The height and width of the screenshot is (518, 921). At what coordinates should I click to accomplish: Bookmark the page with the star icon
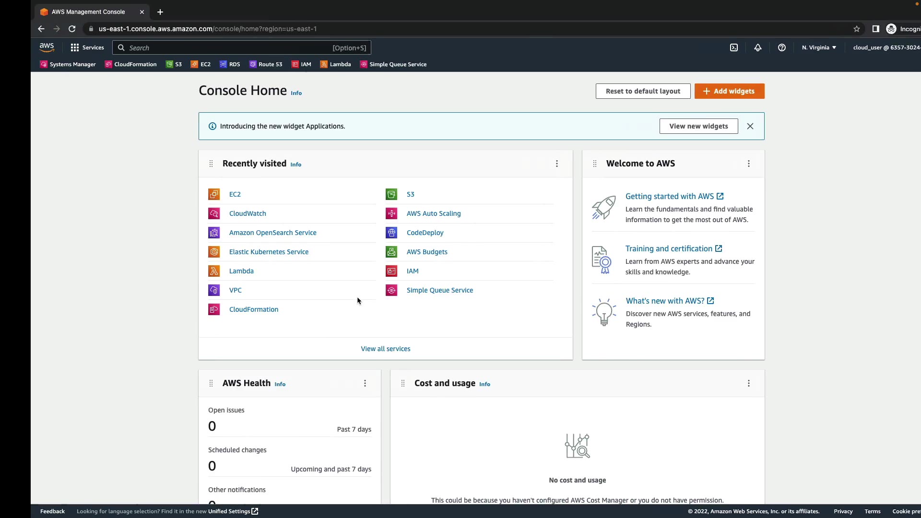tap(857, 29)
